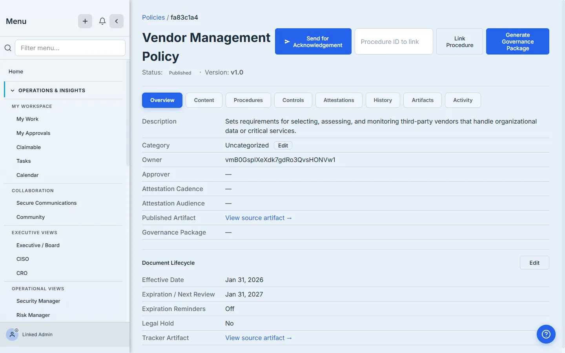Image resolution: width=565 pixels, height=353 pixels.
Task: Click the plus add icon in Menu header
Action: (85, 21)
